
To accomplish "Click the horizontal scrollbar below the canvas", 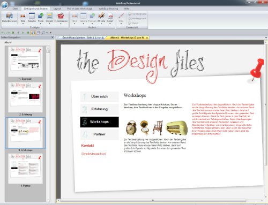I will pos(153,200).
